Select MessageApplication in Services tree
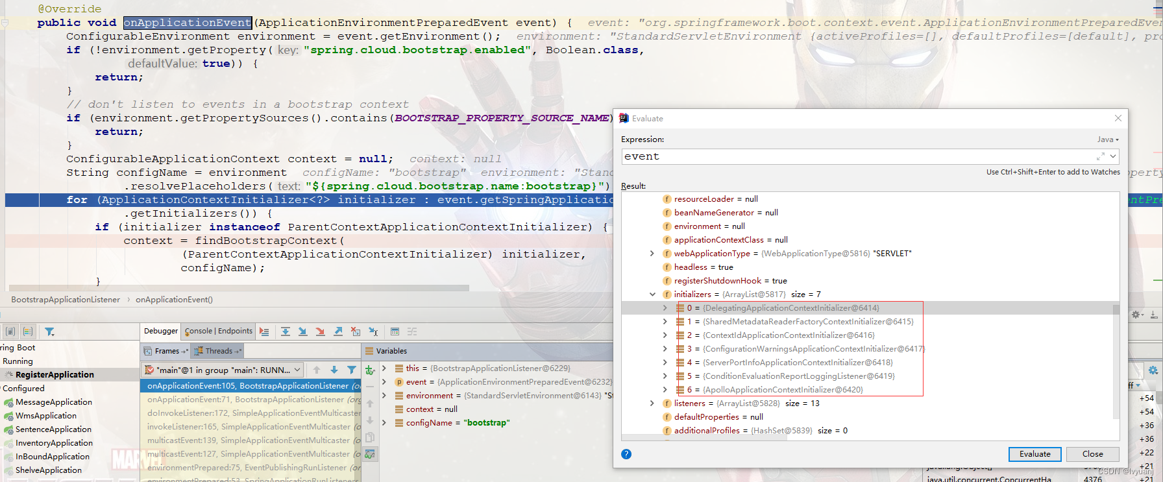The height and width of the screenshot is (482, 1163). [53, 402]
